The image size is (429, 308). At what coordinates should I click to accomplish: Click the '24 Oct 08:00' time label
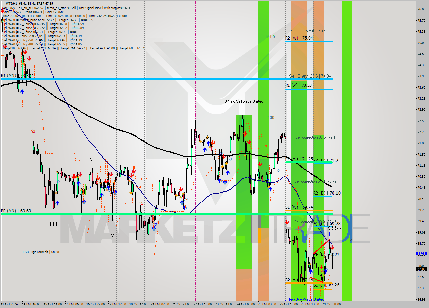(245, 304)
